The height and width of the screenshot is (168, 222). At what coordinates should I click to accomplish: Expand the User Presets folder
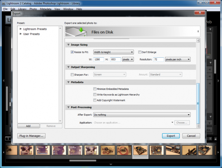pos(21,34)
